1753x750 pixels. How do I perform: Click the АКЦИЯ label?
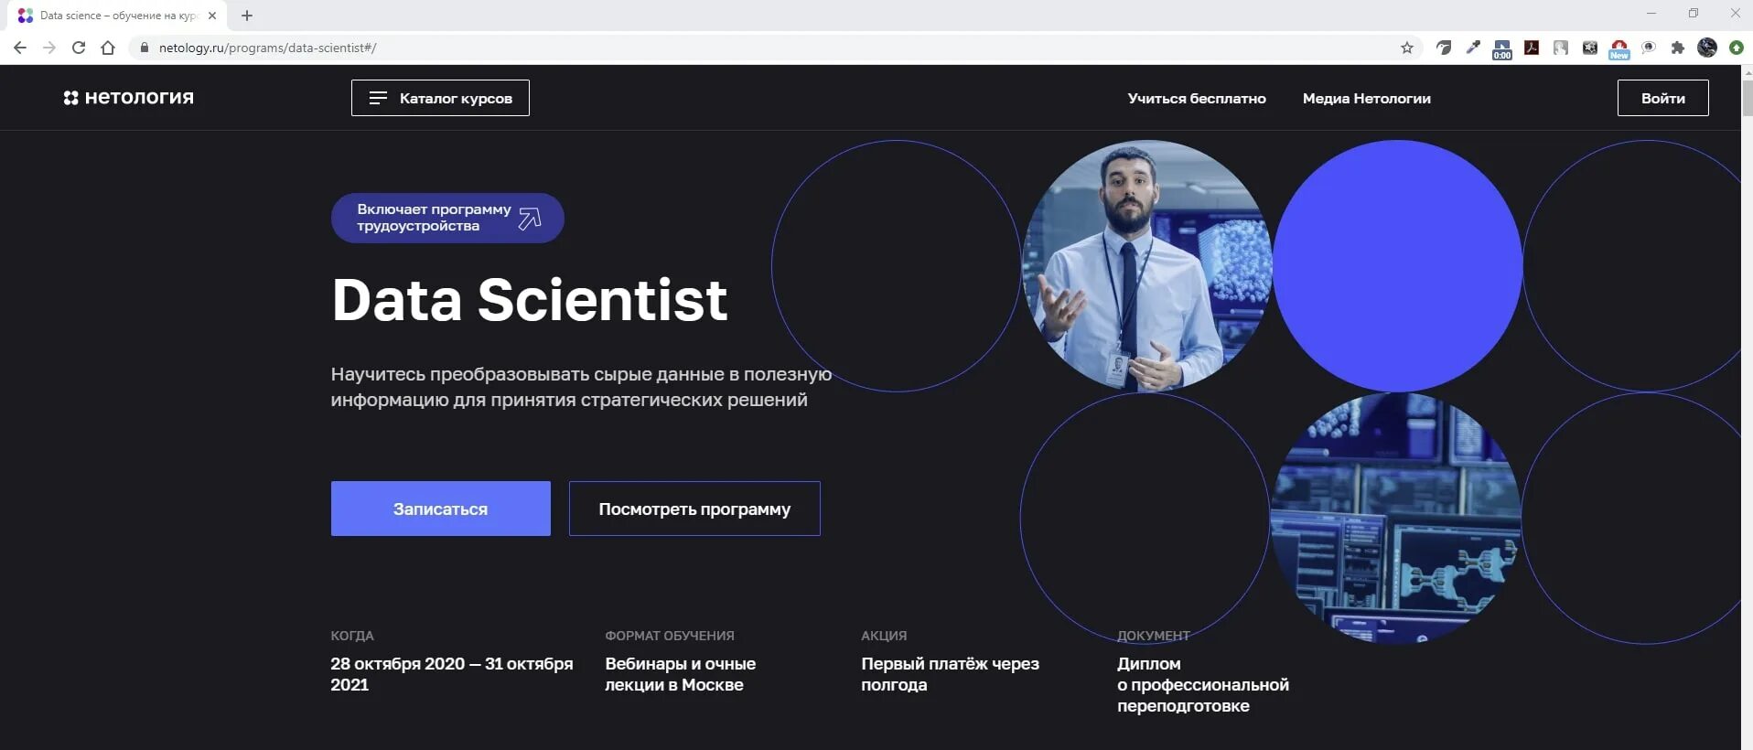tap(884, 636)
